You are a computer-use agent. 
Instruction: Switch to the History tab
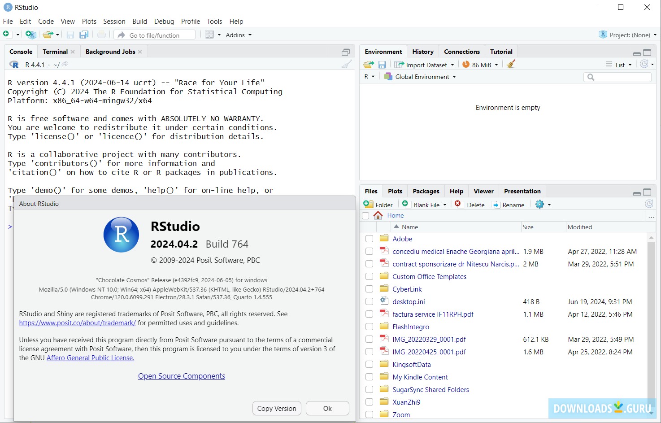pyautogui.click(x=423, y=51)
